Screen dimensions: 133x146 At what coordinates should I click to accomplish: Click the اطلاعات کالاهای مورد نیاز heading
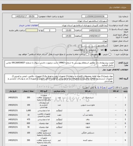coord(115,70)
